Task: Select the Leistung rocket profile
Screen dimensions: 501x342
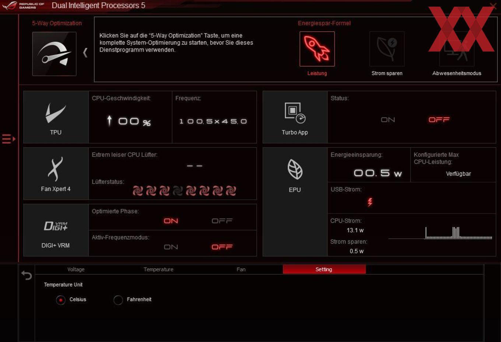Action: (317, 49)
